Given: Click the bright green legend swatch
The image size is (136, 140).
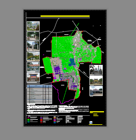Looking at the screenshot, I should click(x=29, y=120).
